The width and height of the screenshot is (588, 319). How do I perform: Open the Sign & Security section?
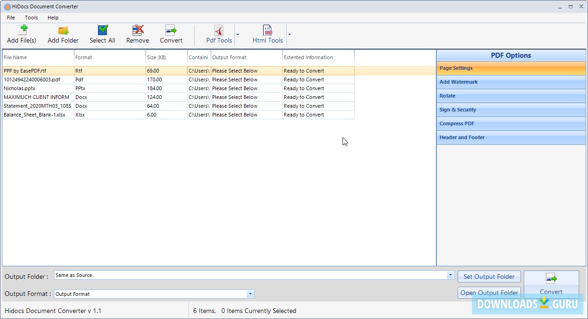(511, 110)
